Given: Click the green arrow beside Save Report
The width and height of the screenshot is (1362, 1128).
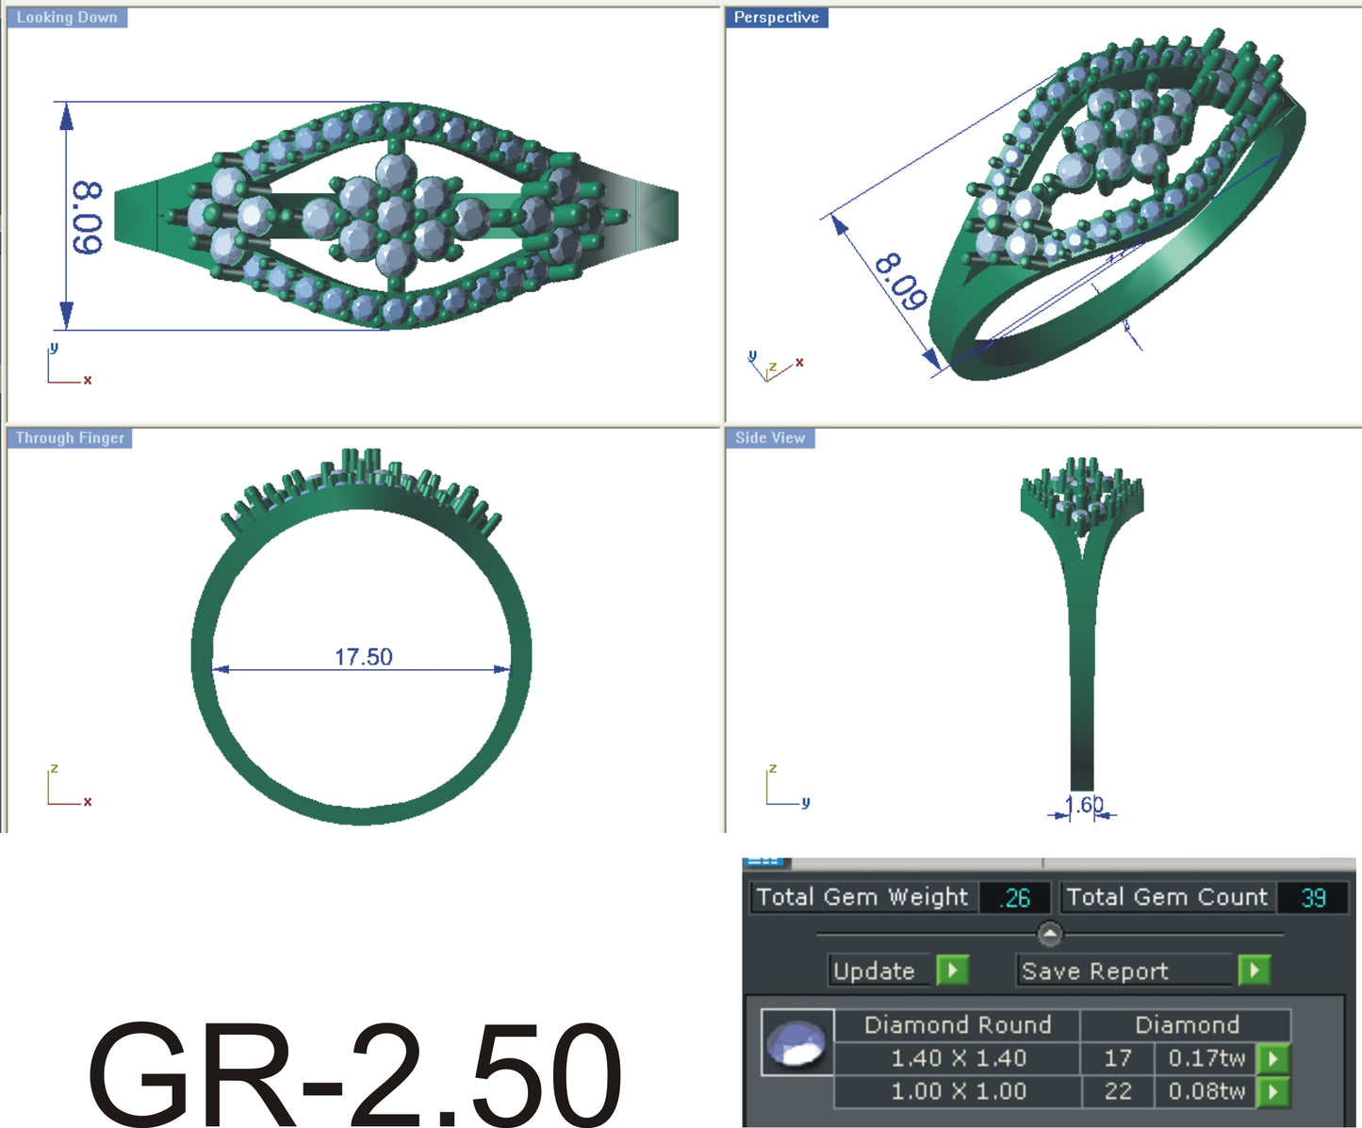Looking at the screenshot, I should click(1254, 972).
